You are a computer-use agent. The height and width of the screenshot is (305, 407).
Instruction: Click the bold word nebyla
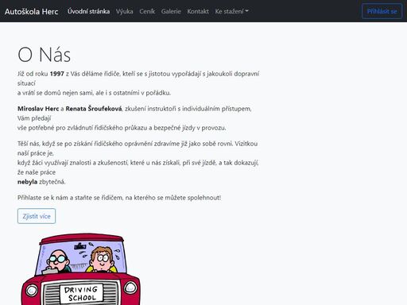[x=27, y=182]
